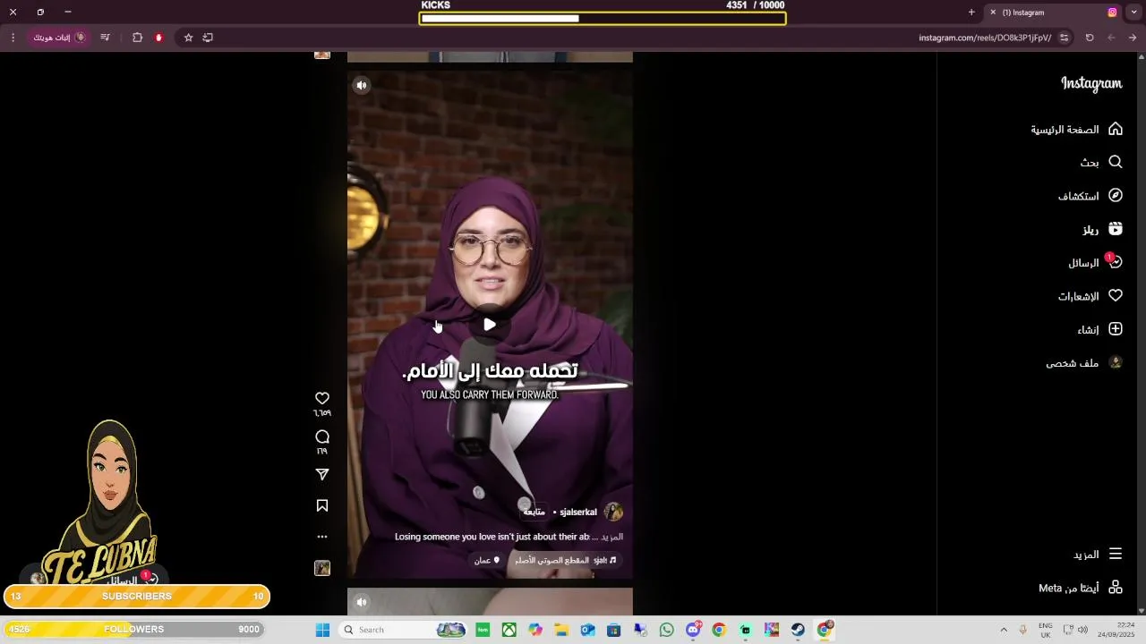The image size is (1146, 644).
Task: Go to Reels (ريلز) in sidebar
Action: [x=1102, y=230]
